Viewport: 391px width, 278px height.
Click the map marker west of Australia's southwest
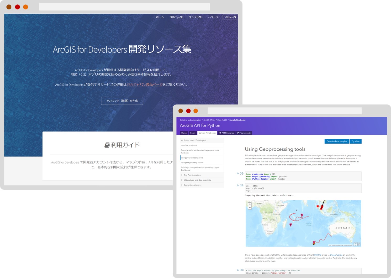pyautogui.click(x=314, y=243)
